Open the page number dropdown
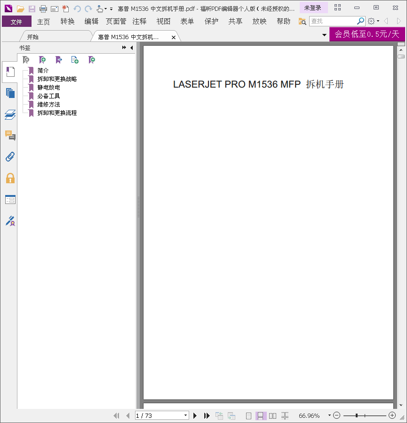This screenshot has width=407, height=423. click(x=185, y=415)
